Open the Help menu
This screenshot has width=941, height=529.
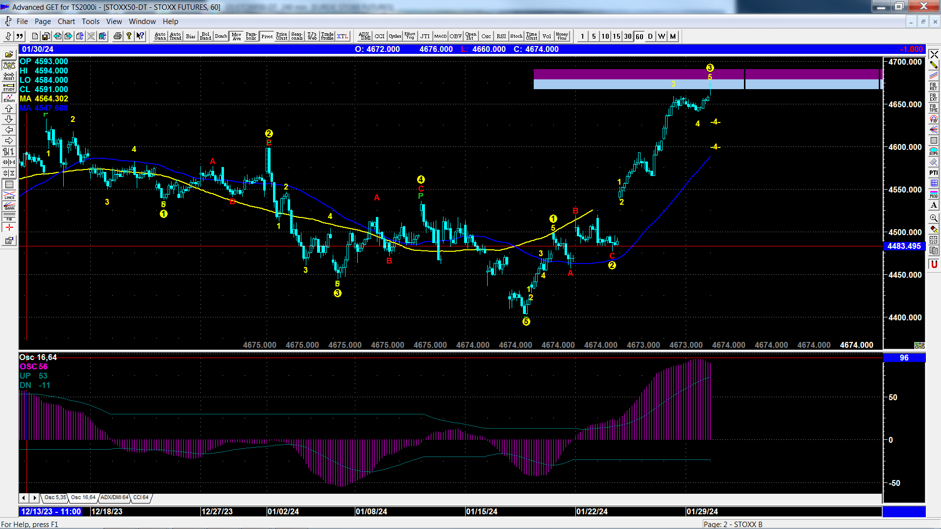click(x=171, y=22)
